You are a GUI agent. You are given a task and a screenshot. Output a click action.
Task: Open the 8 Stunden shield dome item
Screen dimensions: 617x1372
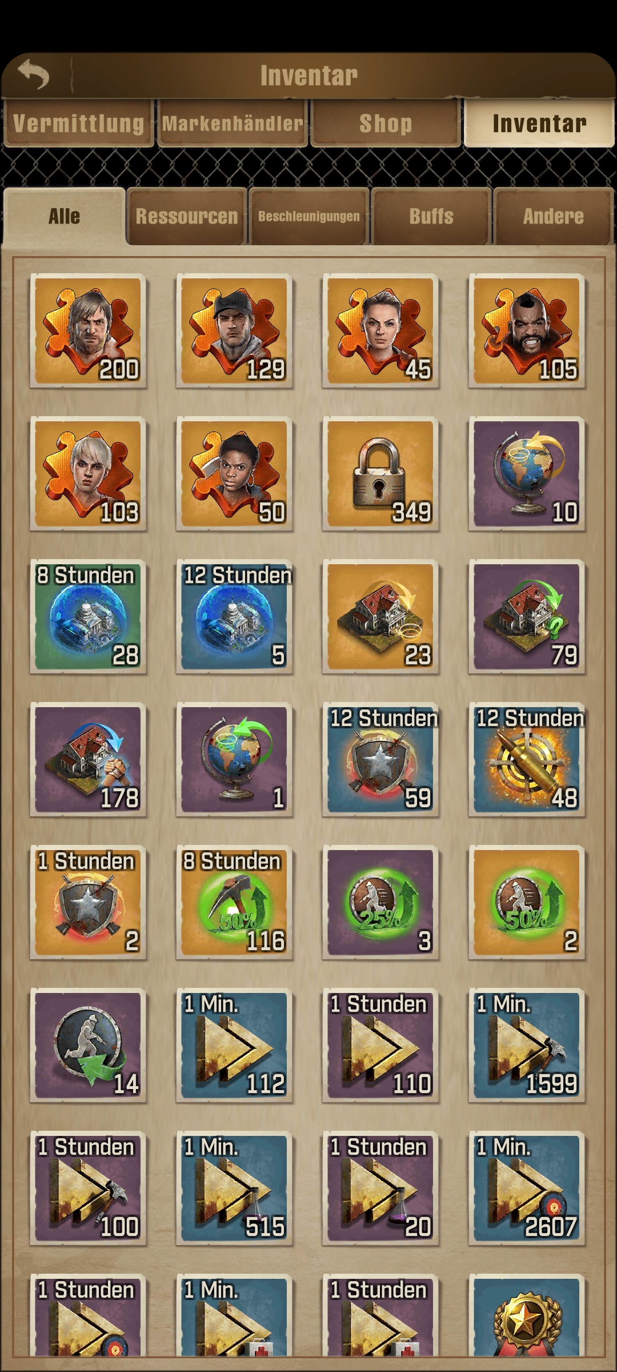click(88, 617)
